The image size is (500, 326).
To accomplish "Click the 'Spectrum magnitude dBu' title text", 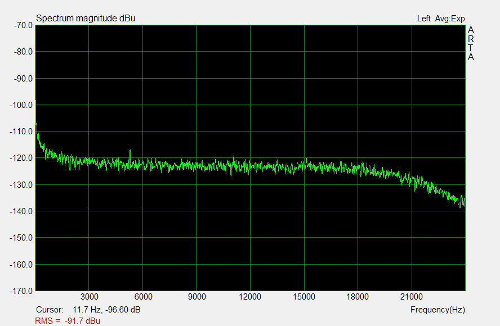I will 86,19.
